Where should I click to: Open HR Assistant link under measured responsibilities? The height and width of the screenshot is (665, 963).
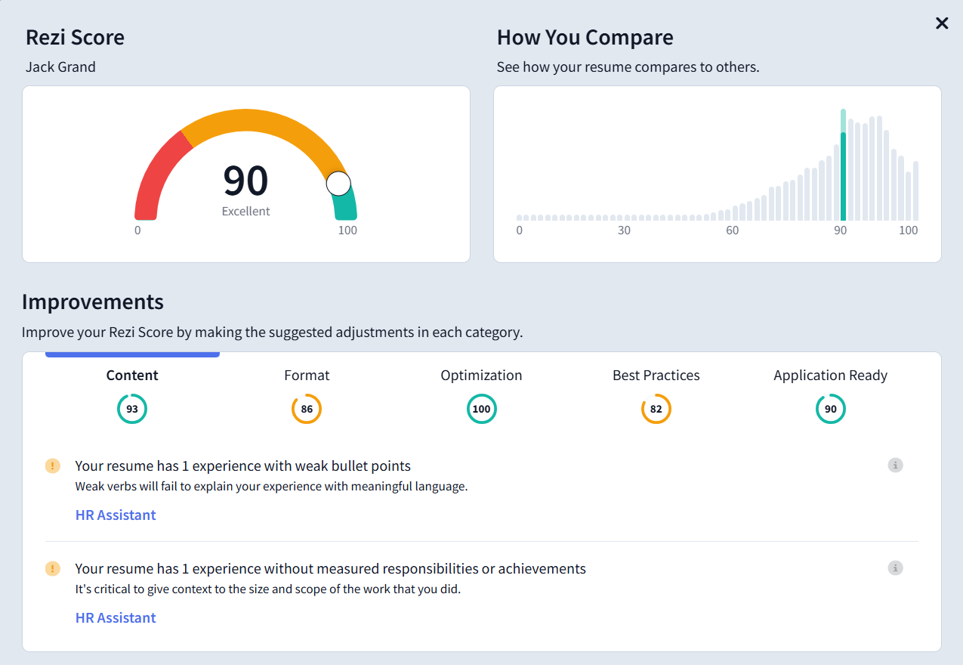click(116, 618)
